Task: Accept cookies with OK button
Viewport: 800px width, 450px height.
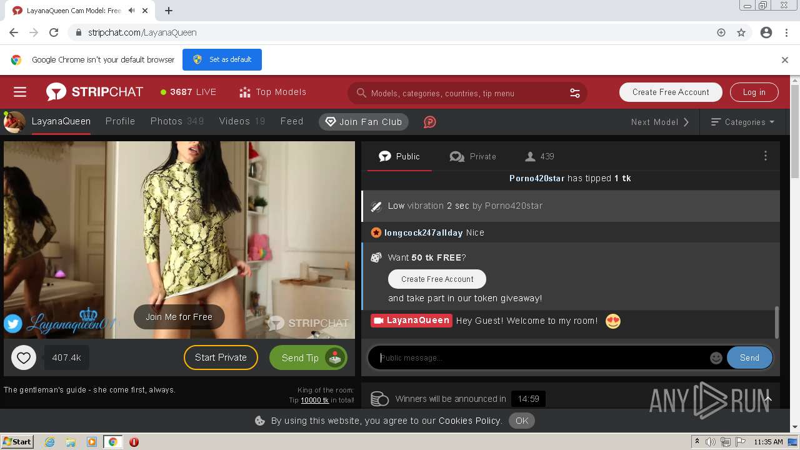Action: 522,421
